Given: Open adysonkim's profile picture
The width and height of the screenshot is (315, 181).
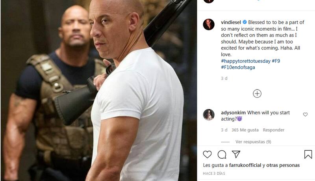Looking at the screenshot, I should (x=209, y=115).
